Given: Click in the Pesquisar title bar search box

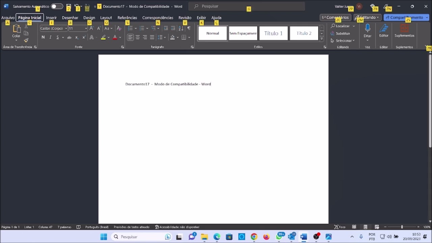Looking at the screenshot, I should click(247, 6).
